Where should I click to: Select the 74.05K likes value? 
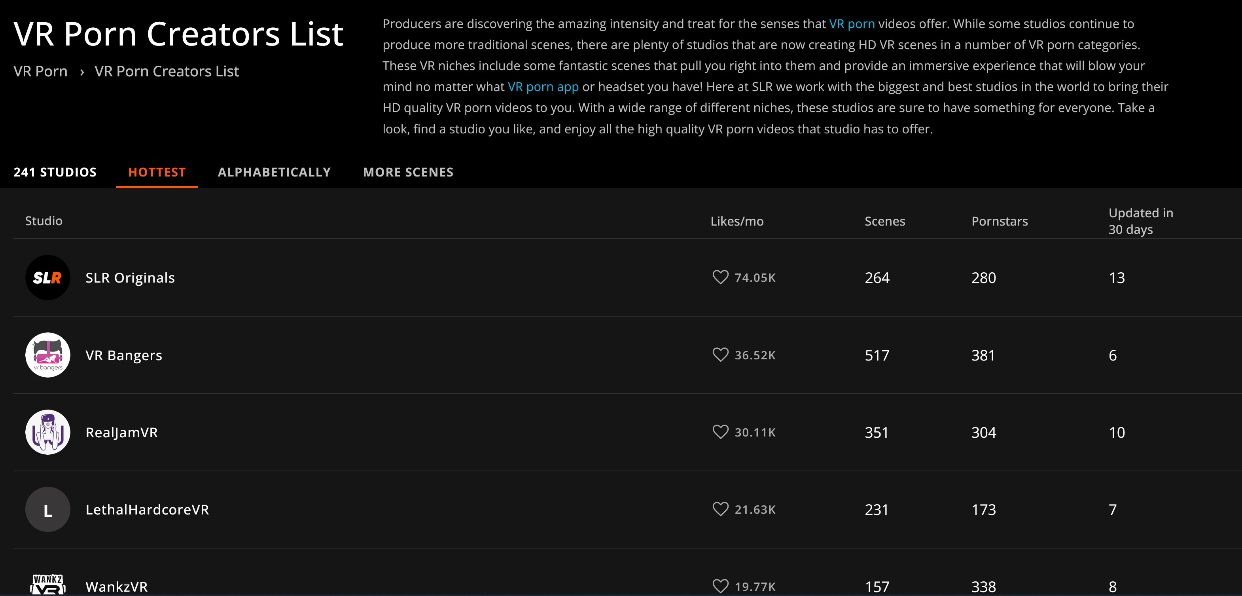click(755, 277)
